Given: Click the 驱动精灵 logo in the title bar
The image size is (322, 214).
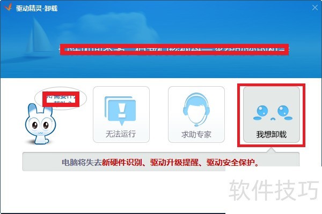Looking at the screenshot, I should coord(8,7).
